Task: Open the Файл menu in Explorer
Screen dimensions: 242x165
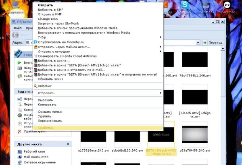Action: click(x=18, y=28)
